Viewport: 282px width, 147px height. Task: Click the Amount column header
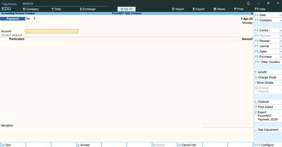(247, 39)
